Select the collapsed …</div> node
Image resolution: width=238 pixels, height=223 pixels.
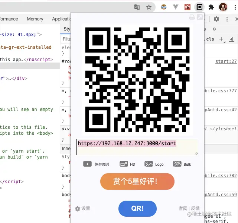(14, 79)
